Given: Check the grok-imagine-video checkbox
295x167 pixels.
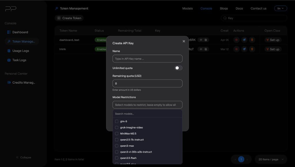Looking at the screenshot, I should point(117,127).
